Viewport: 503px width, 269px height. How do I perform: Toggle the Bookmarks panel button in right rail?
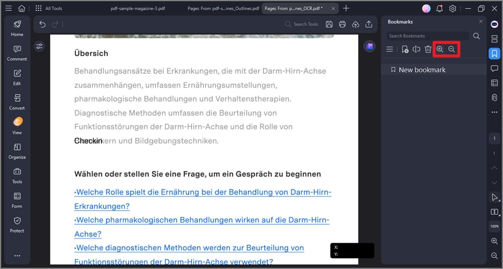click(494, 54)
